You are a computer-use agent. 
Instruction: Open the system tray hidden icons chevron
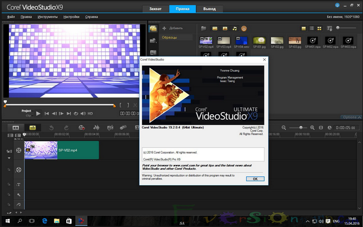308,221
